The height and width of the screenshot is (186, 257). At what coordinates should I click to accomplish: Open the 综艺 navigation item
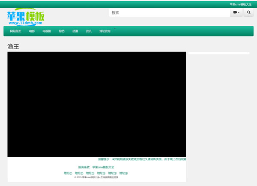pos(62,31)
